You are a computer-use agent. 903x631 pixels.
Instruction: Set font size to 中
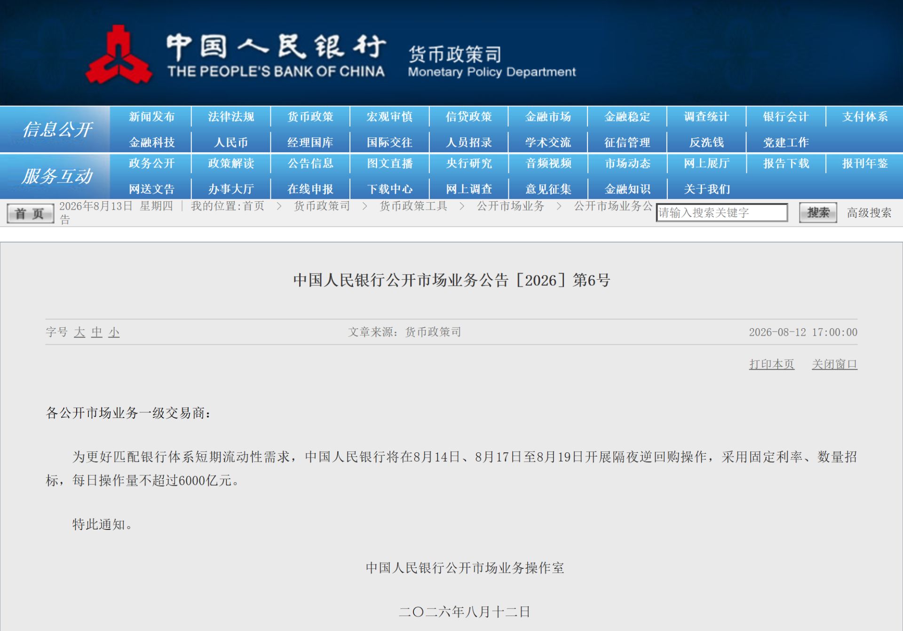pyautogui.click(x=97, y=332)
